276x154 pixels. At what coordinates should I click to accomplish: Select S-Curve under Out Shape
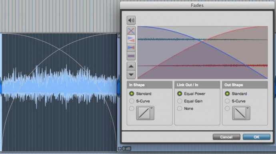point(227,101)
